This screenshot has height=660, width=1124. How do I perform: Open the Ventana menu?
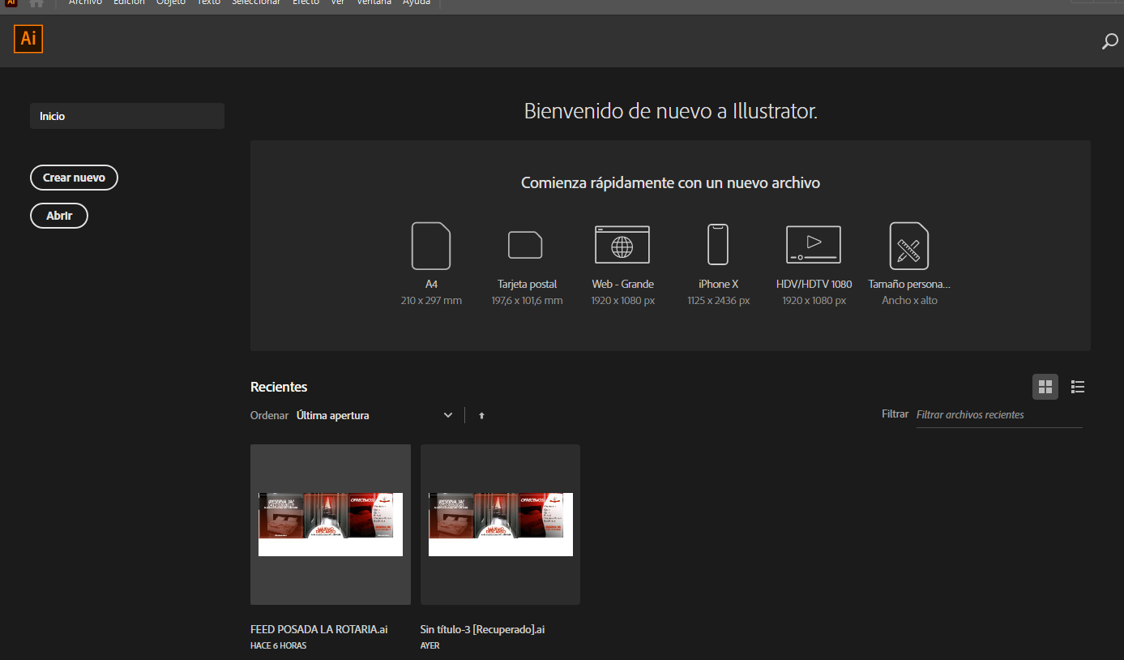coord(374,3)
